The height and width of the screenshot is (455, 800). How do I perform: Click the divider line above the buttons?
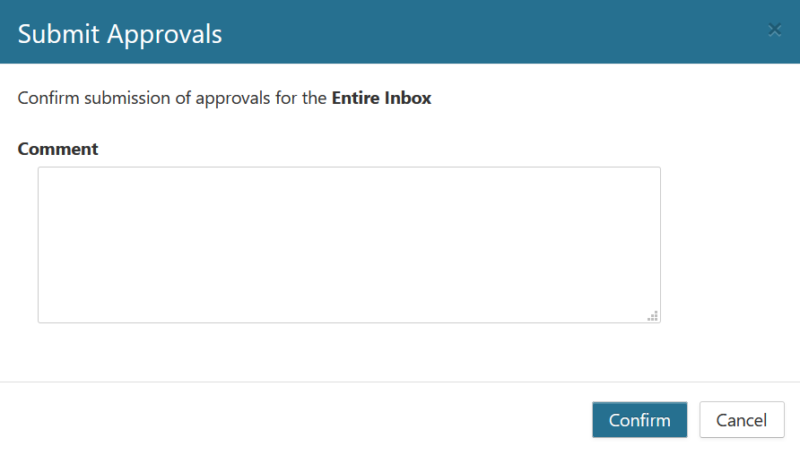[400, 382]
